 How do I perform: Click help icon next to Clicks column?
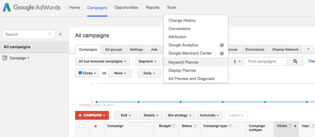tap(290, 126)
